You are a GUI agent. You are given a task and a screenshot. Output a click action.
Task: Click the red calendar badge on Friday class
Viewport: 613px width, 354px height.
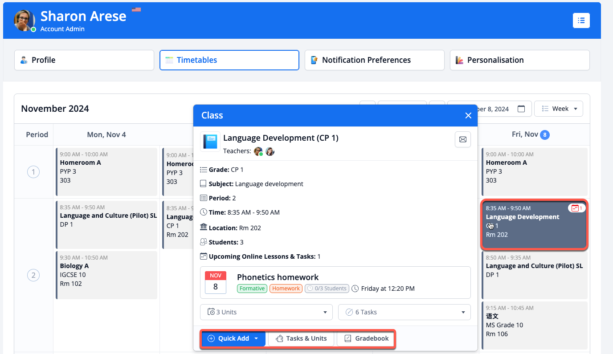tap(577, 208)
